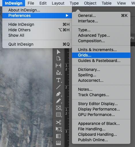The width and height of the screenshot is (135, 147).
Task: Open Appearance of Black... preferences
Action: click(x=101, y=123)
